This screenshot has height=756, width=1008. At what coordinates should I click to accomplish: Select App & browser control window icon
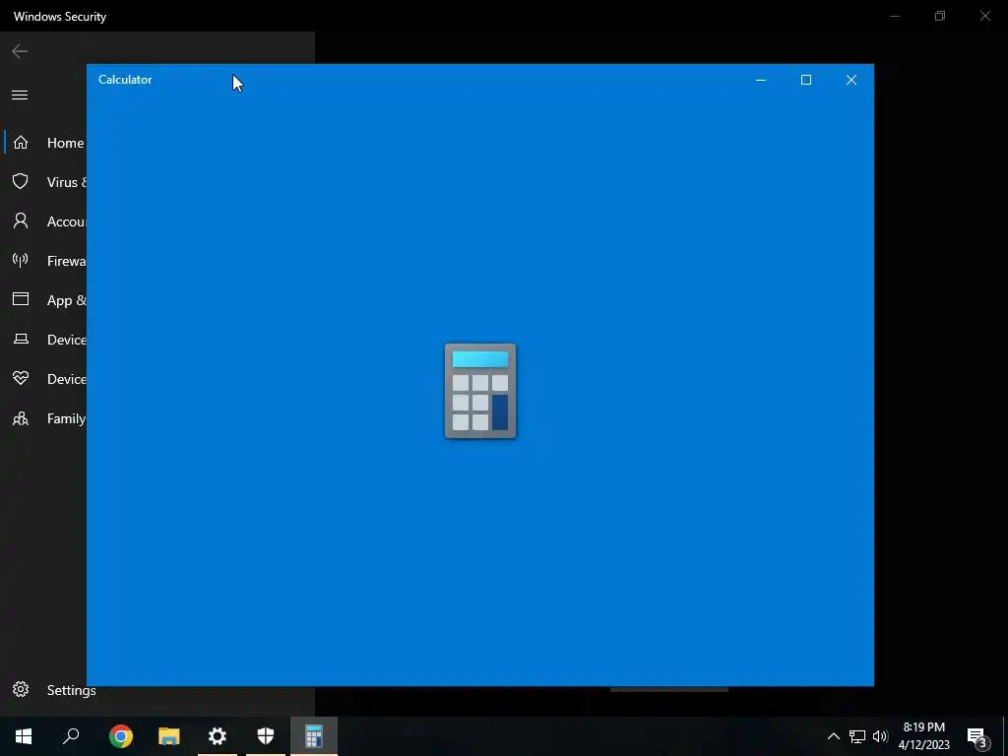tap(21, 299)
